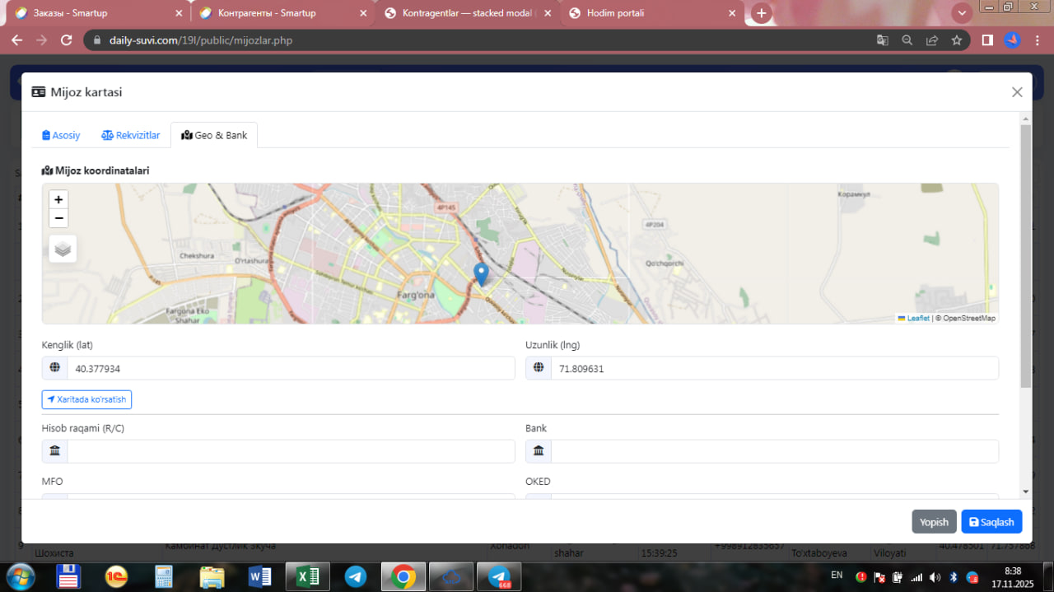Expand the Chrome tab search dropdown
This screenshot has width=1054, height=592.
961,13
